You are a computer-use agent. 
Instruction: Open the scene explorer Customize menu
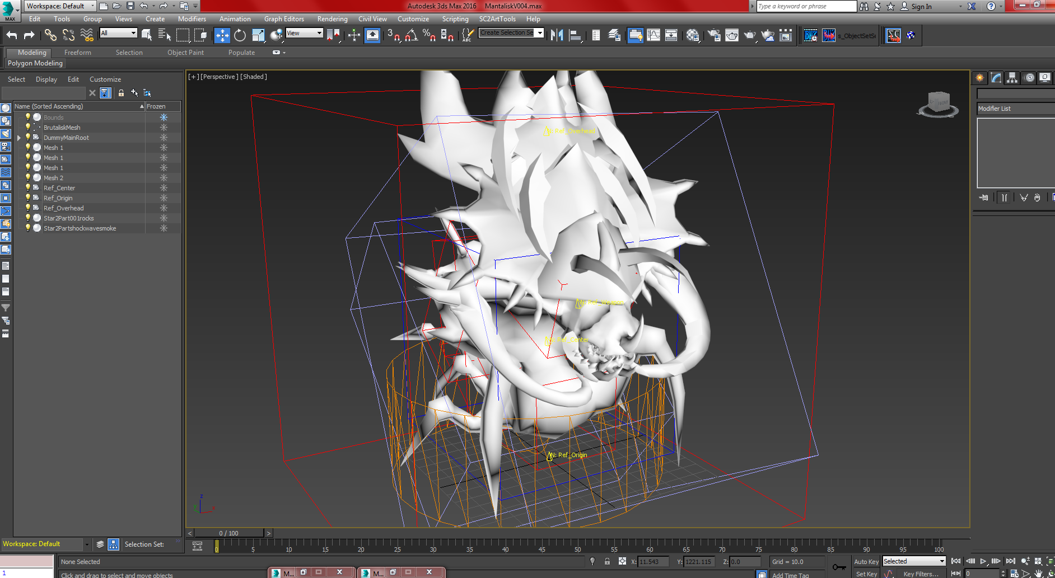click(105, 79)
